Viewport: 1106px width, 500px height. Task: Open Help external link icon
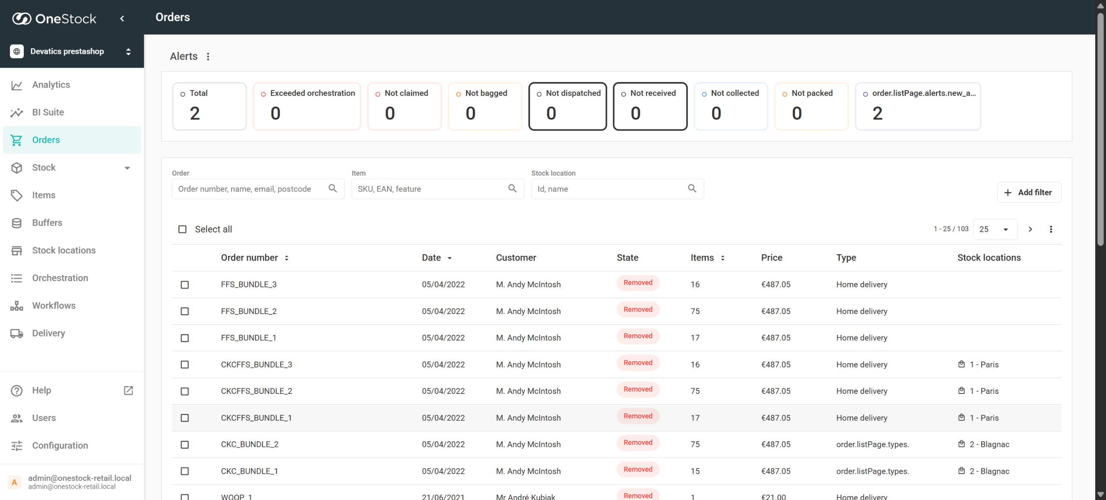click(x=128, y=390)
